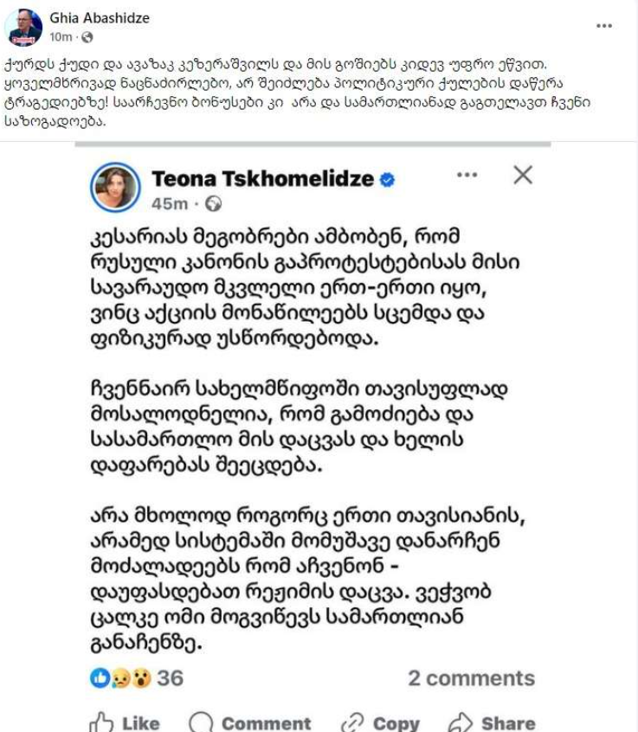This screenshot has height=732, width=638.
Task: Toggle Like on the post
Action: click(x=126, y=722)
